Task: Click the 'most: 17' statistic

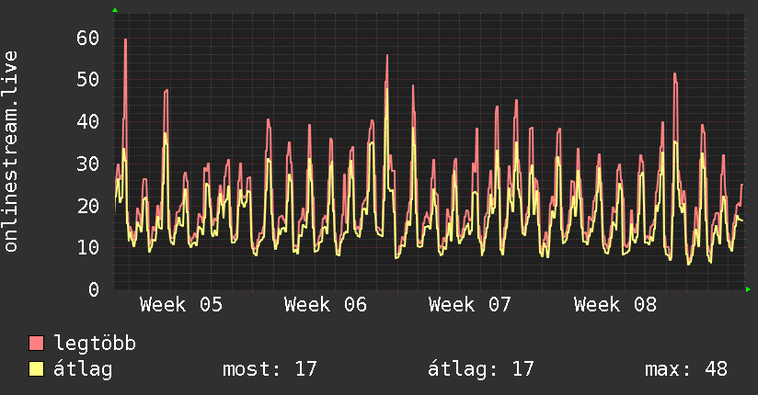Action: pyautogui.click(x=270, y=369)
